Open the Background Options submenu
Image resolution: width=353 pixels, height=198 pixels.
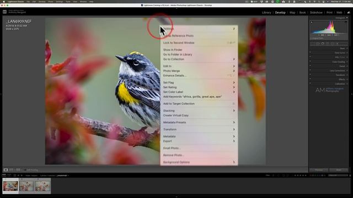(x=199, y=162)
